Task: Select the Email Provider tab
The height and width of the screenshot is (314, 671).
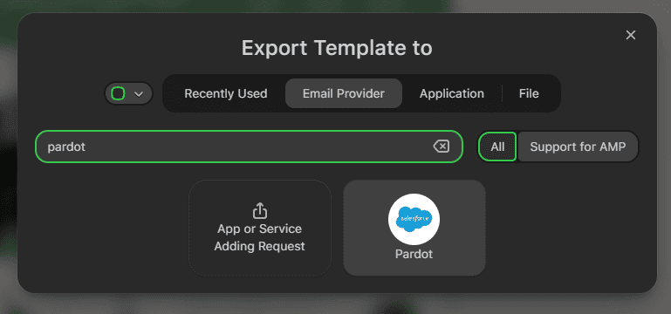Action: tap(344, 93)
